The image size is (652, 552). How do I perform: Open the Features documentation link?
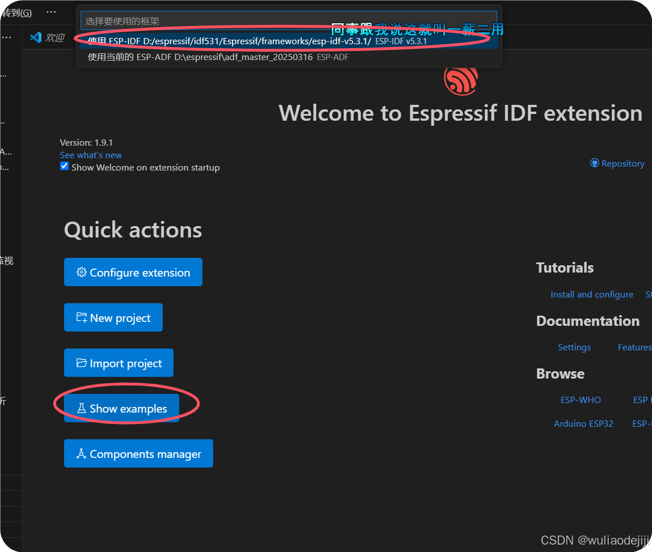634,347
